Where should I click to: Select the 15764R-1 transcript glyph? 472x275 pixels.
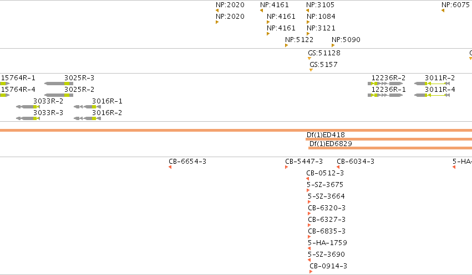click(5, 84)
